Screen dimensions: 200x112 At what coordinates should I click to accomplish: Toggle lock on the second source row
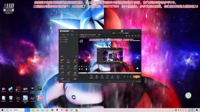(x=62, y=40)
